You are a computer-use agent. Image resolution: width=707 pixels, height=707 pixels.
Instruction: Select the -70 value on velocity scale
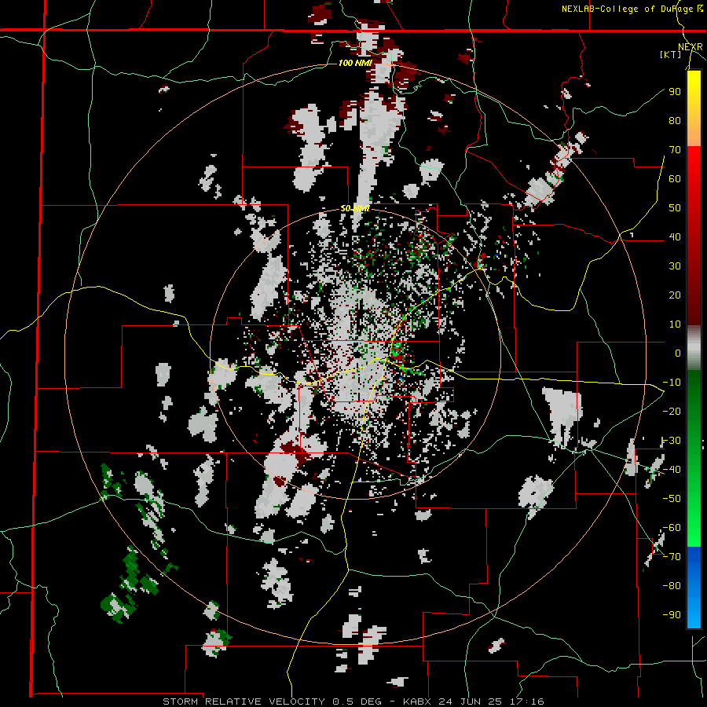point(672,556)
